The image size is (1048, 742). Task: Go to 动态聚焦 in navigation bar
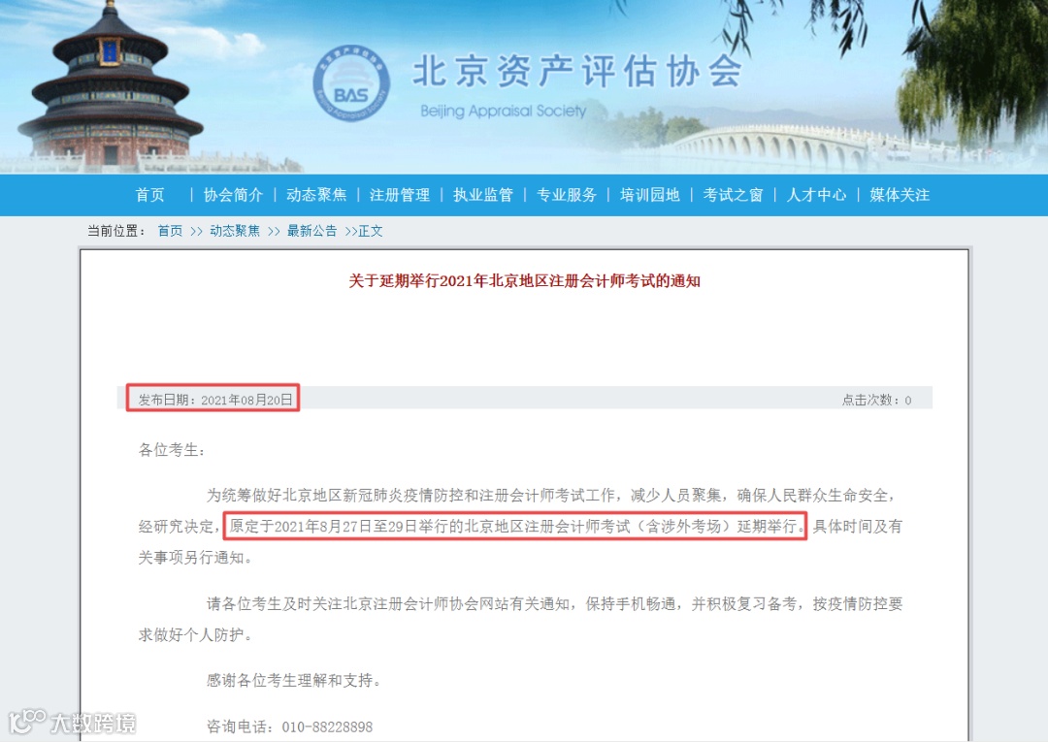[316, 195]
